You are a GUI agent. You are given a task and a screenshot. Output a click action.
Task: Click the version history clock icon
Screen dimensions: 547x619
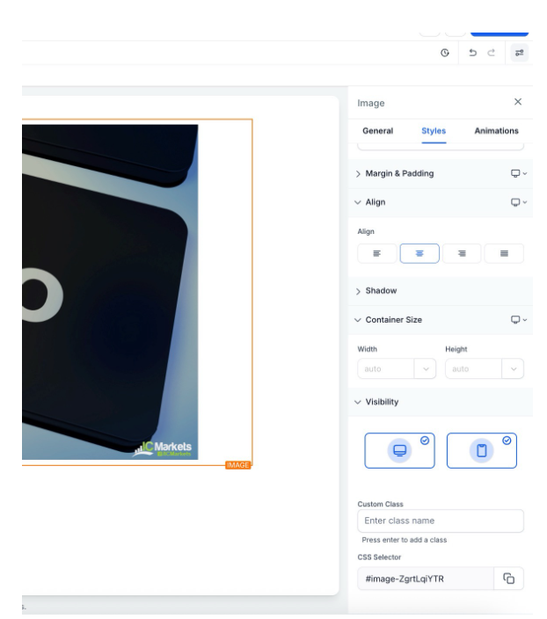coord(445,53)
